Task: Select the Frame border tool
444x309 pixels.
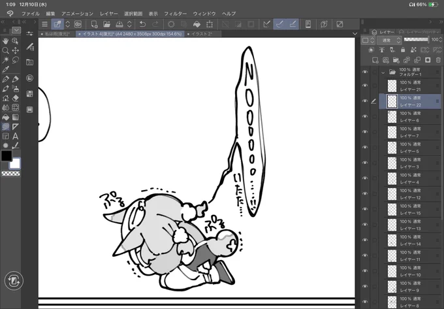Action: (x=5, y=137)
